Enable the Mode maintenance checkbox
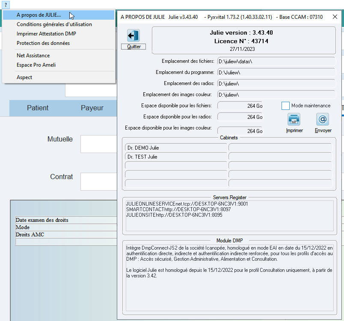The image size is (344, 321). [285, 106]
